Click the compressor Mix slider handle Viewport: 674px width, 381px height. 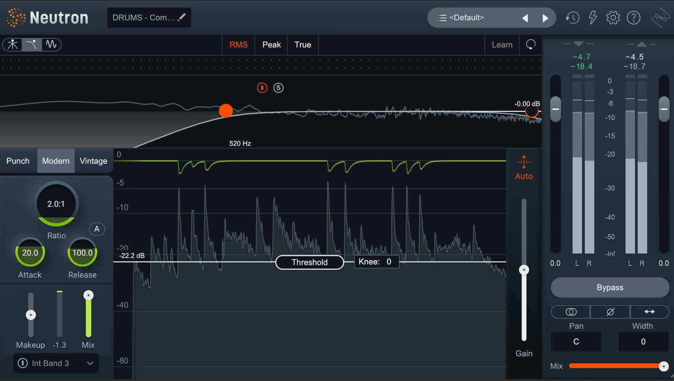point(89,295)
